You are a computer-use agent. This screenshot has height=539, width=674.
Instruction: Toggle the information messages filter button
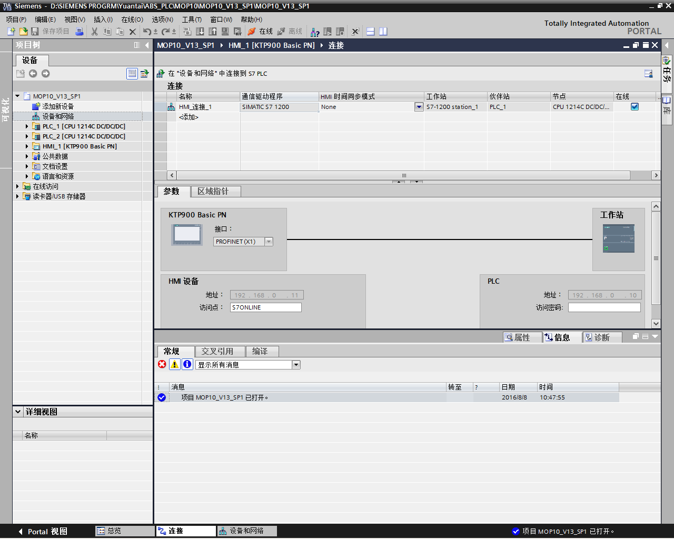point(187,364)
